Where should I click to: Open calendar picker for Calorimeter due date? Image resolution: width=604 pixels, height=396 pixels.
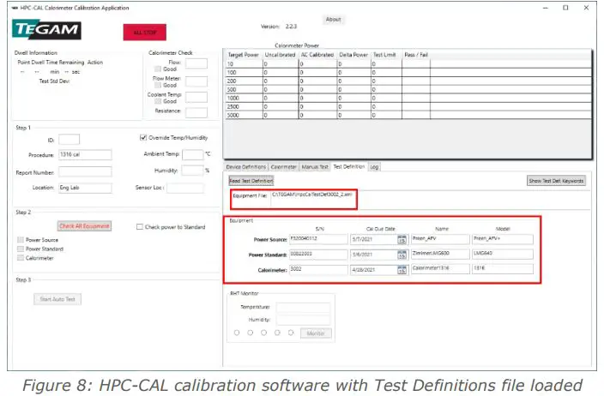[402, 270]
